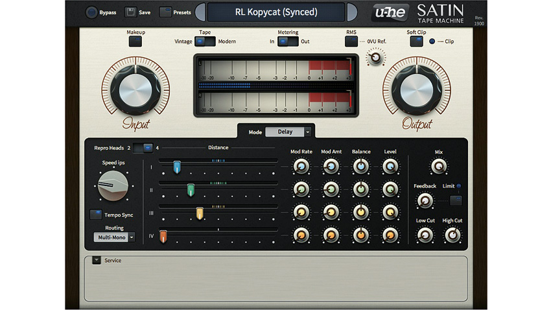Click head I blue distance slider

(177, 167)
